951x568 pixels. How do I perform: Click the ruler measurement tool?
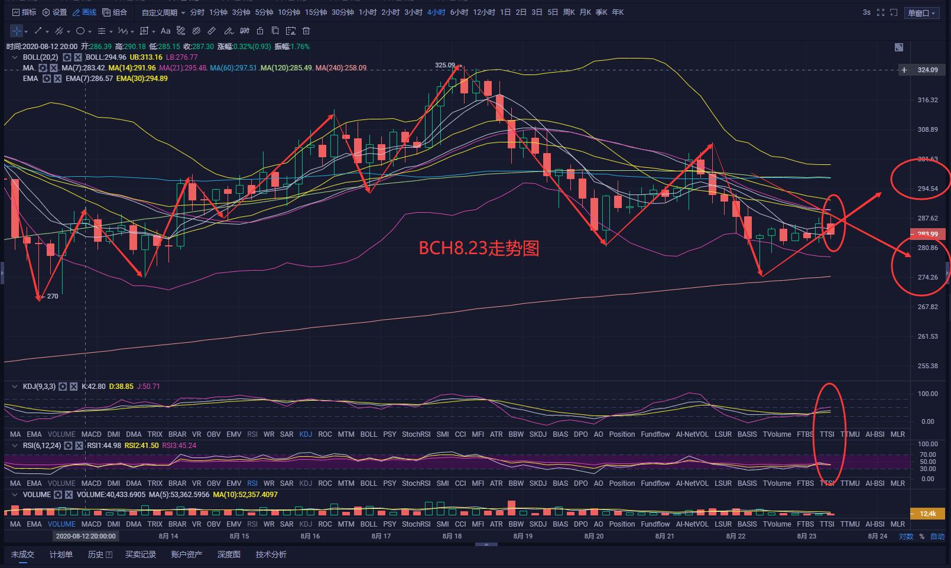pyautogui.click(x=212, y=31)
